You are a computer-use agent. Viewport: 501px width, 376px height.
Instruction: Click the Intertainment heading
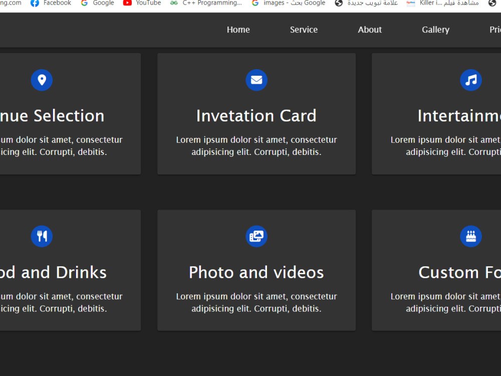(x=459, y=116)
